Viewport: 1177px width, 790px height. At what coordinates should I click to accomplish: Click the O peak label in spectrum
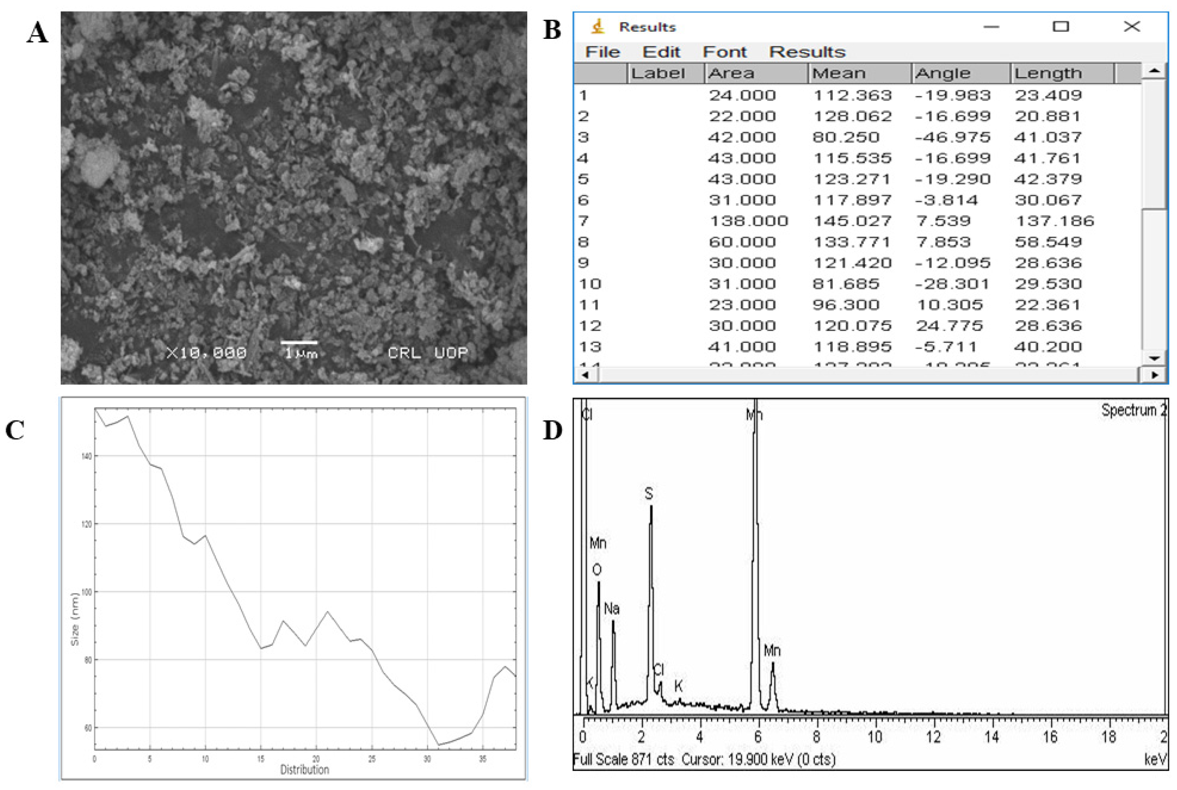point(597,570)
